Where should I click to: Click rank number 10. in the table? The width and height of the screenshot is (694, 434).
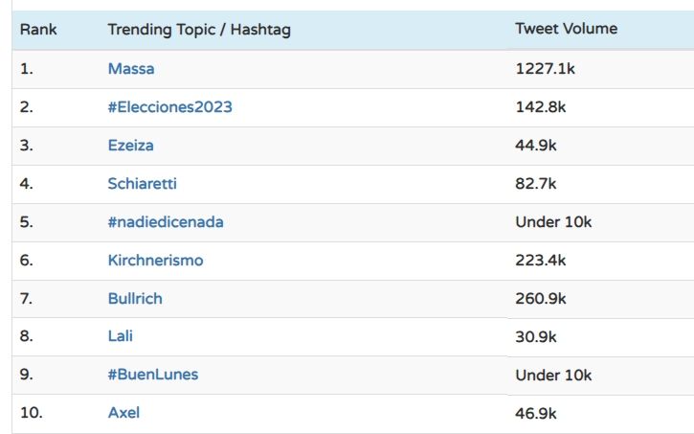32,413
